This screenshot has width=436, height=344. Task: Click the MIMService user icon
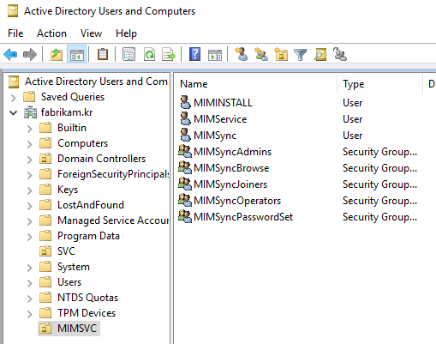pyautogui.click(x=185, y=118)
